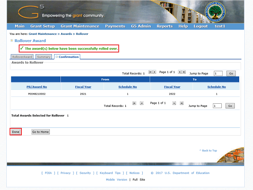Click the Department of Education seal
The width and height of the screenshot is (253, 190).
215,12
